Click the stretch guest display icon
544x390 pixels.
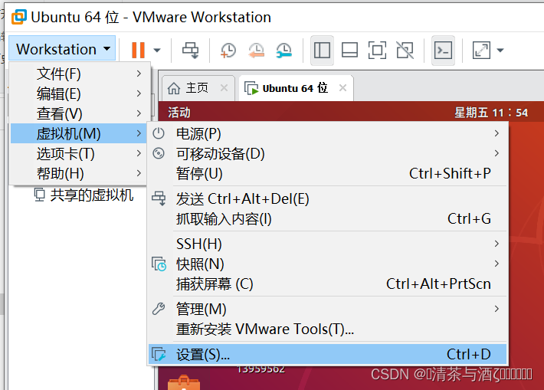[481, 51]
